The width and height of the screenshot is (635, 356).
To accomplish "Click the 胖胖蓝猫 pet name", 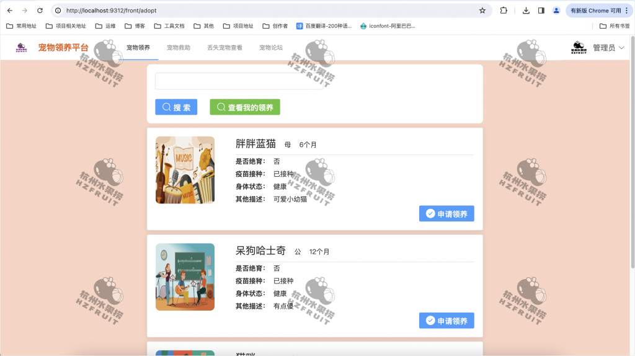I will pos(256,144).
